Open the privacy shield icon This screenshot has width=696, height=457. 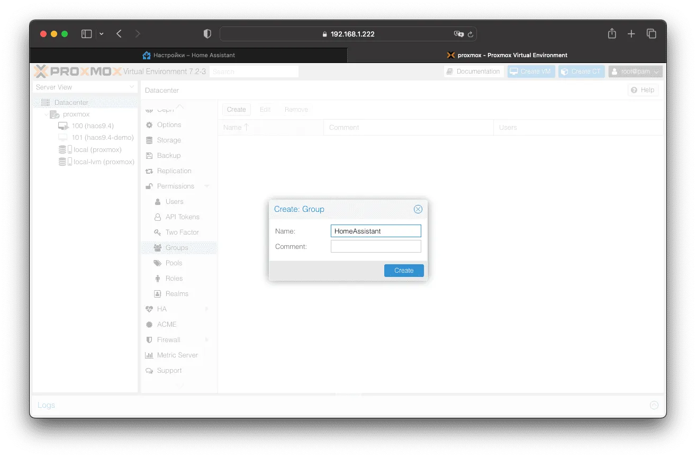207,34
